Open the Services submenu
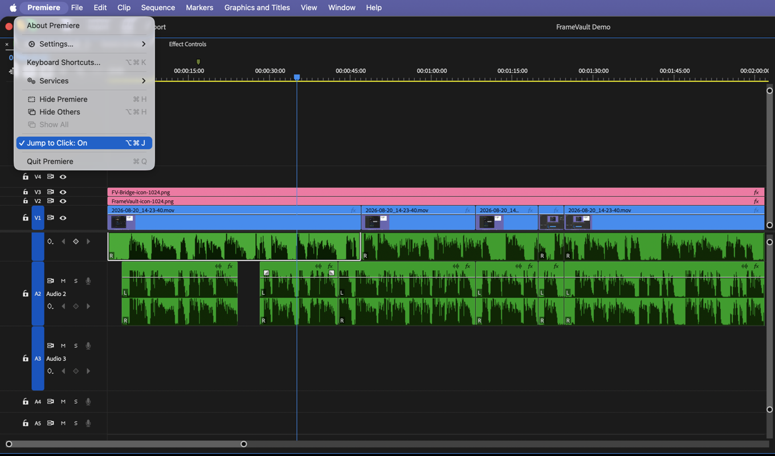775x456 pixels. 84,81
